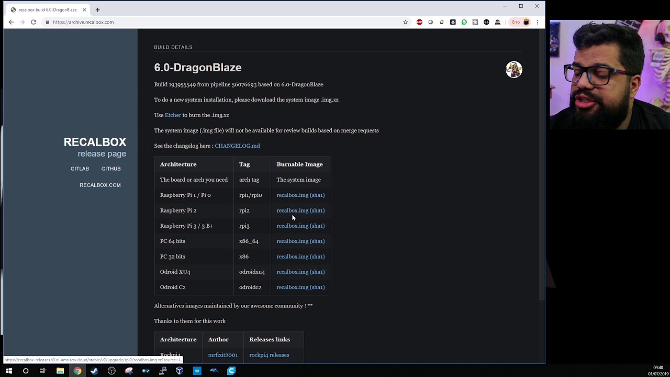Open the download arrow extension icon
Screen dimensions: 670x377
click(x=453, y=22)
